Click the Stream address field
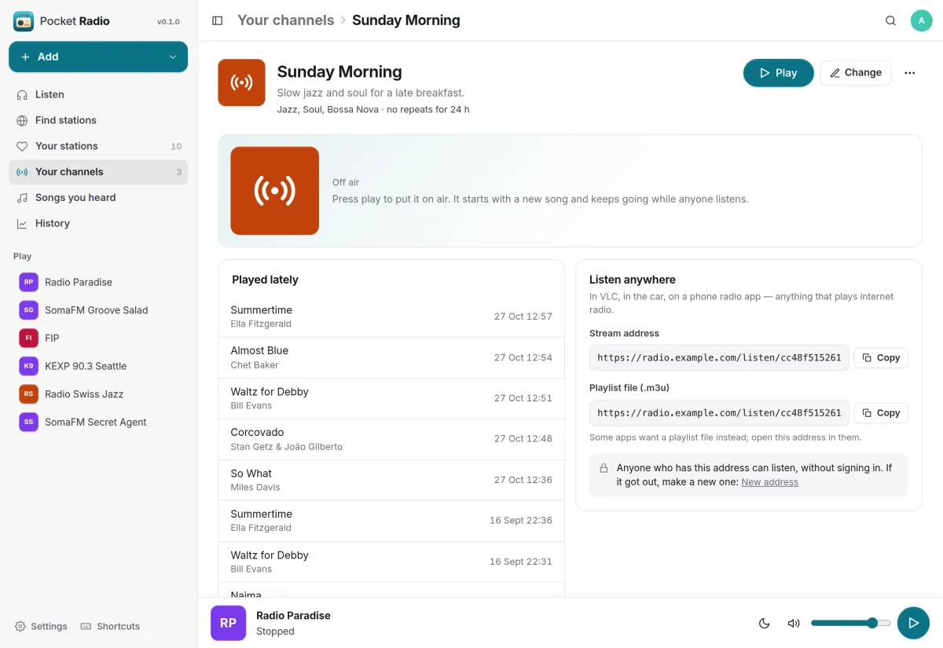The image size is (943, 648). (x=719, y=357)
